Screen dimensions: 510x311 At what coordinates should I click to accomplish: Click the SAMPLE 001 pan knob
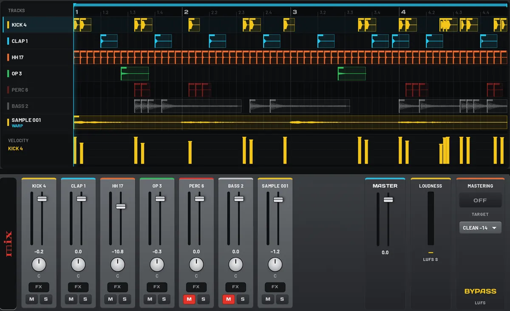pos(275,265)
